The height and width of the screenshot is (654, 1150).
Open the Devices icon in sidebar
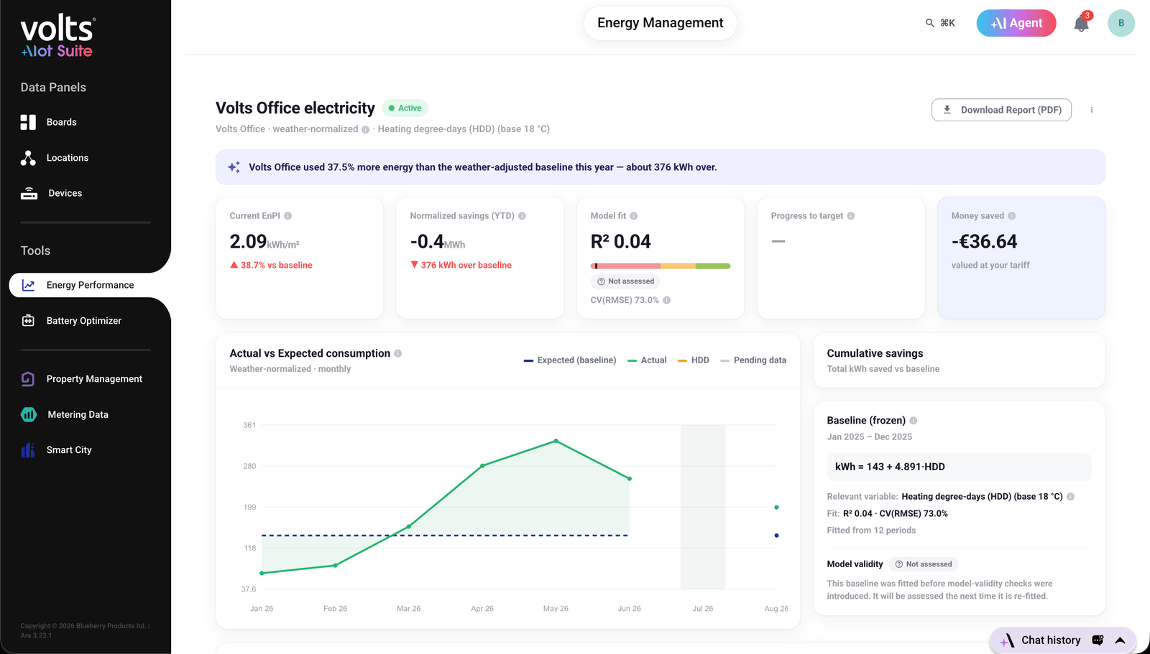click(x=29, y=193)
